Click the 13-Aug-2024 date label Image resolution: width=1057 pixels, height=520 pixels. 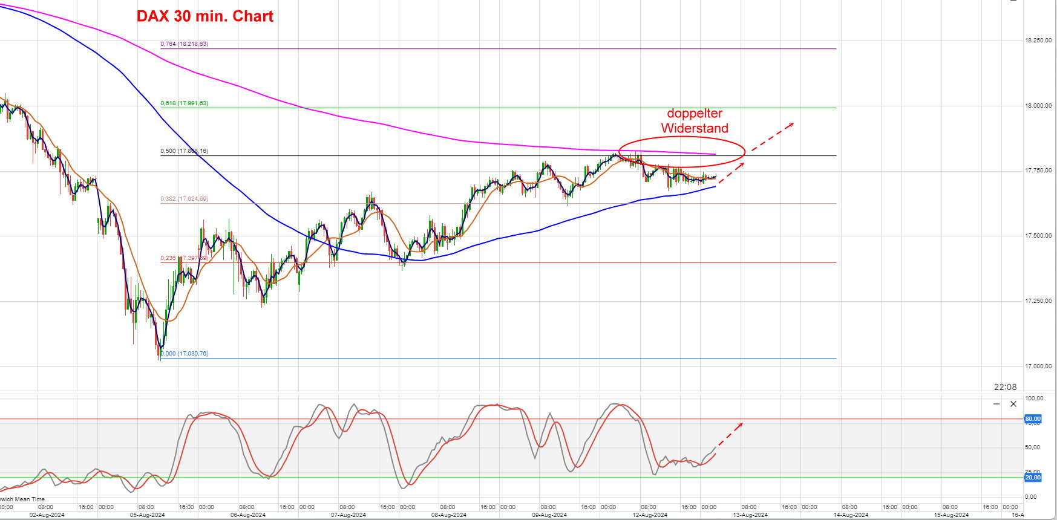click(x=750, y=515)
